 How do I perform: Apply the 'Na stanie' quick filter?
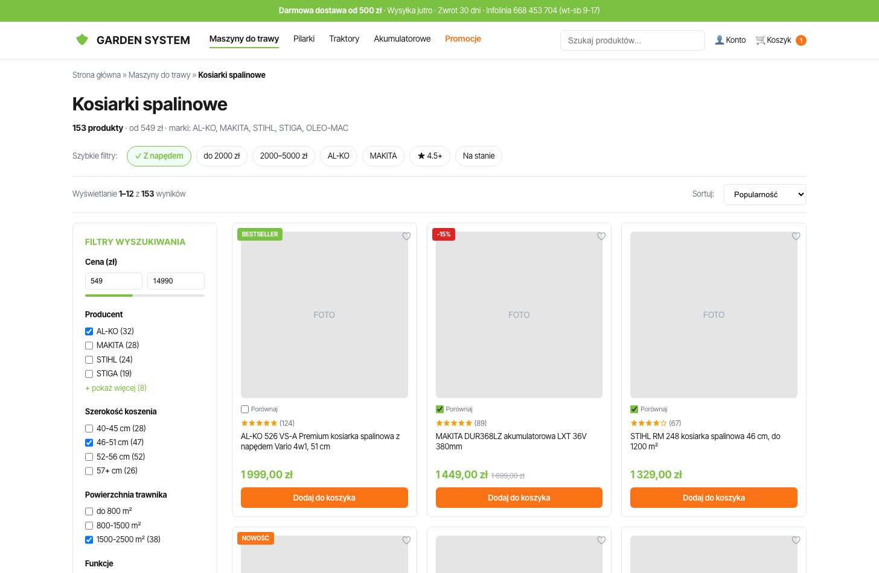click(x=479, y=156)
